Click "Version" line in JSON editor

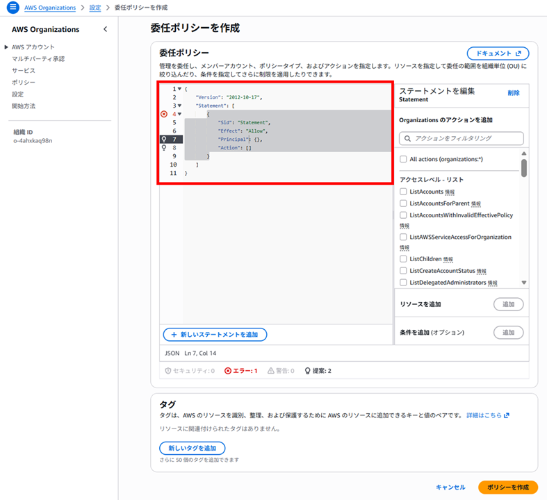point(229,97)
